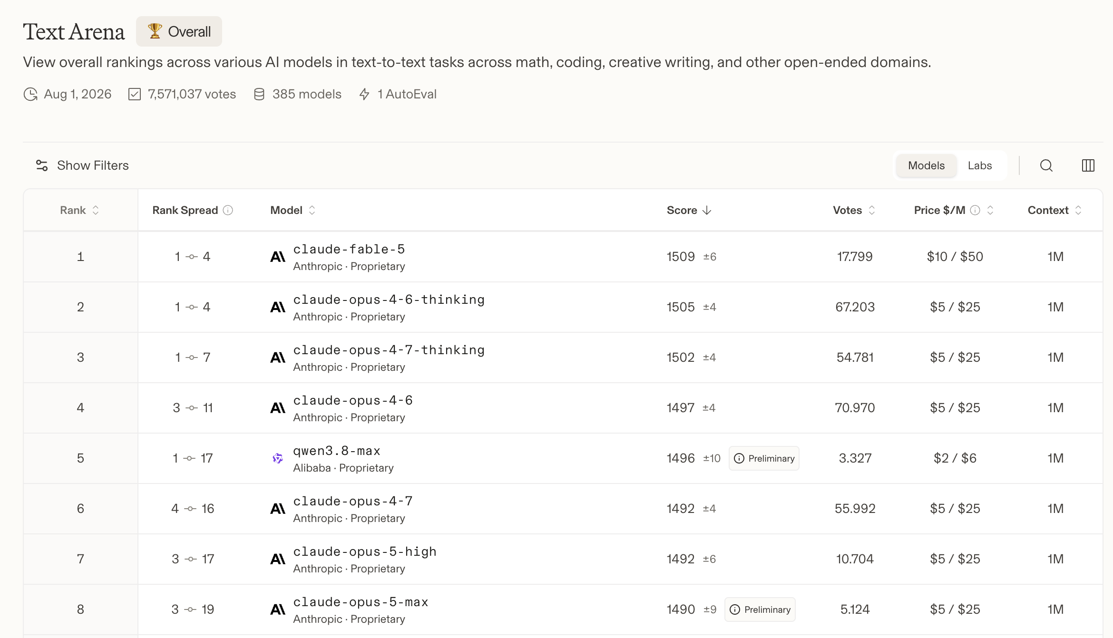Click the Alibaba · Proprietary label
Viewport: 1113px width, 638px height.
point(343,468)
